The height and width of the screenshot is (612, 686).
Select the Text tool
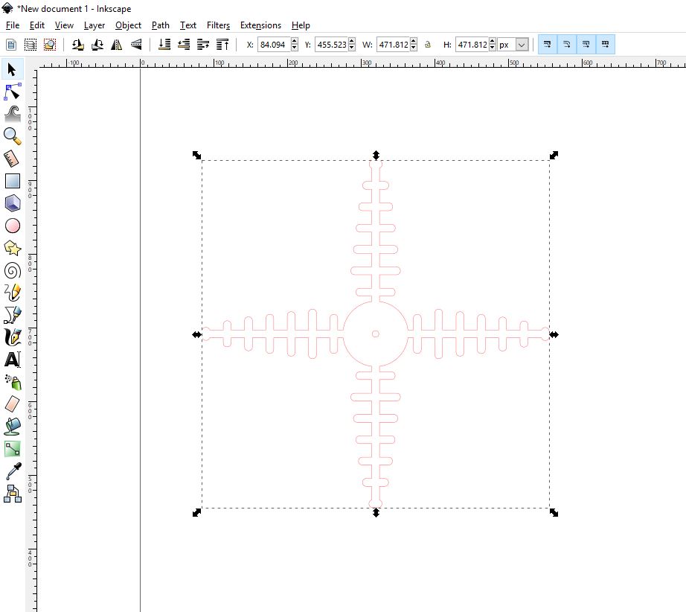tap(12, 360)
